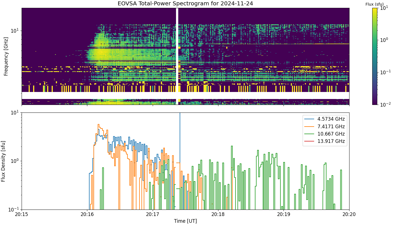Click the 10^-2 tick label on colorbar

pos(385,105)
